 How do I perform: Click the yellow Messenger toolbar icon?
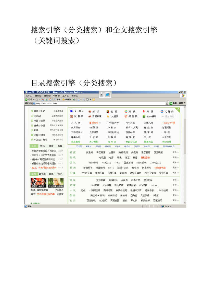[94, 100]
